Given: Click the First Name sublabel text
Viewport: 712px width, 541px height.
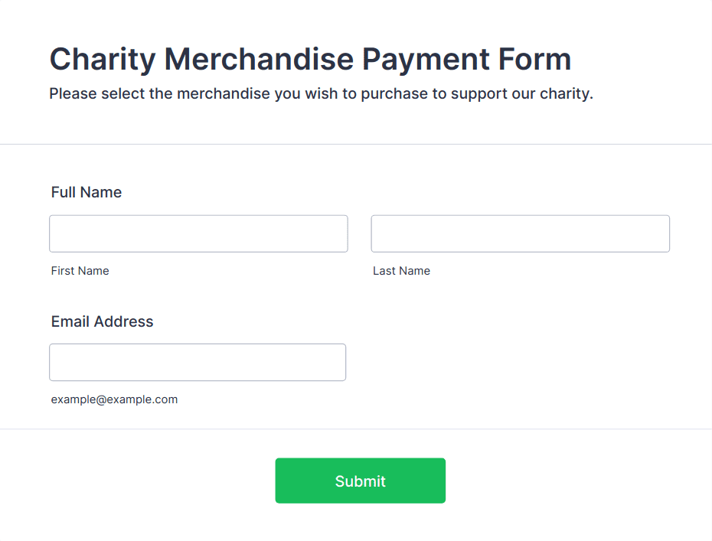Looking at the screenshot, I should pyautogui.click(x=80, y=271).
